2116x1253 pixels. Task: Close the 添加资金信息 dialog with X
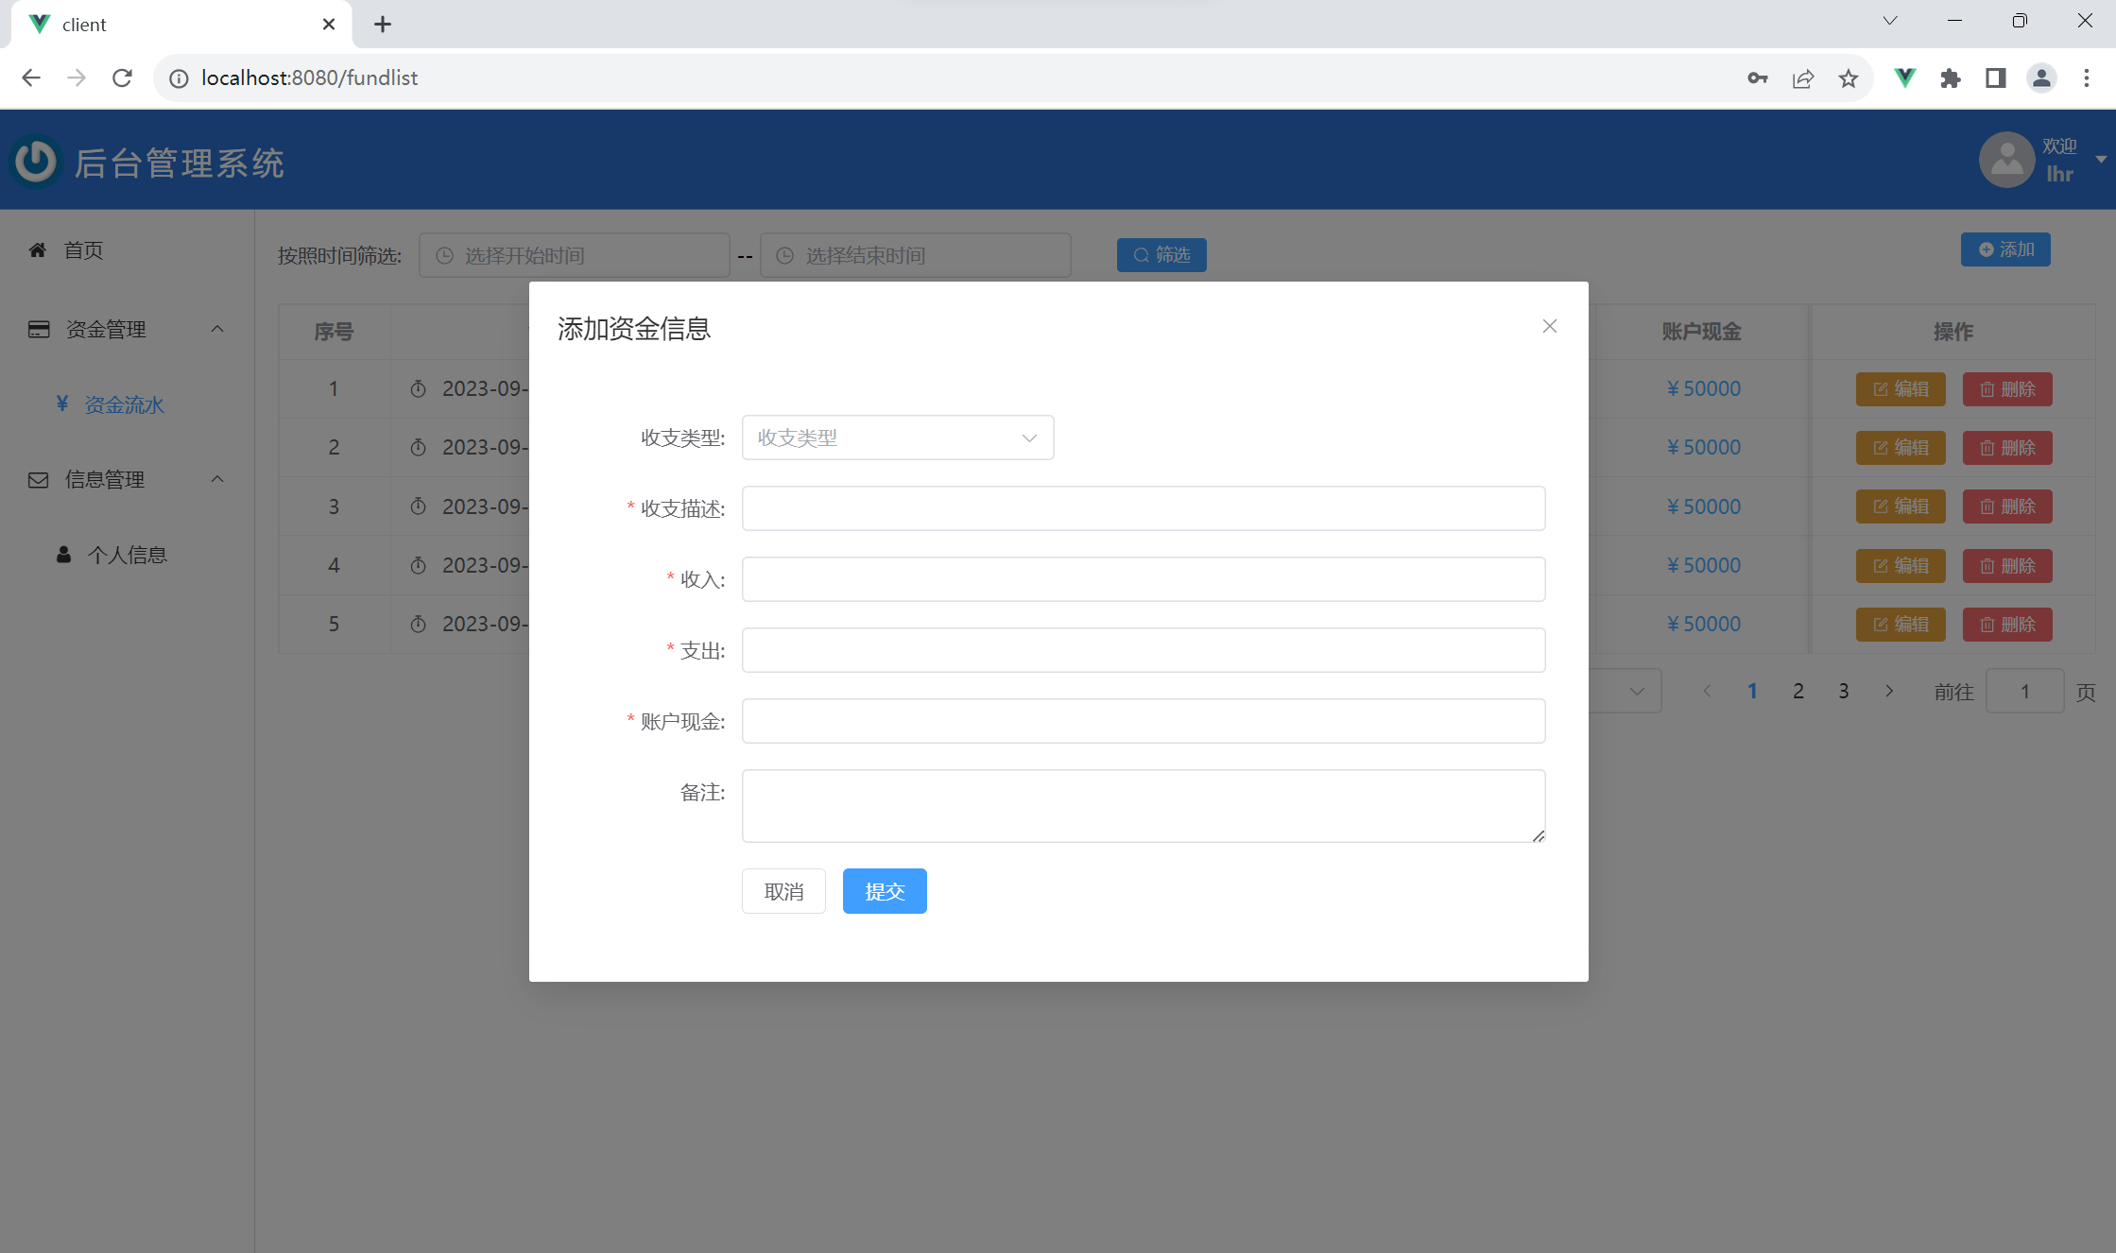(1549, 326)
